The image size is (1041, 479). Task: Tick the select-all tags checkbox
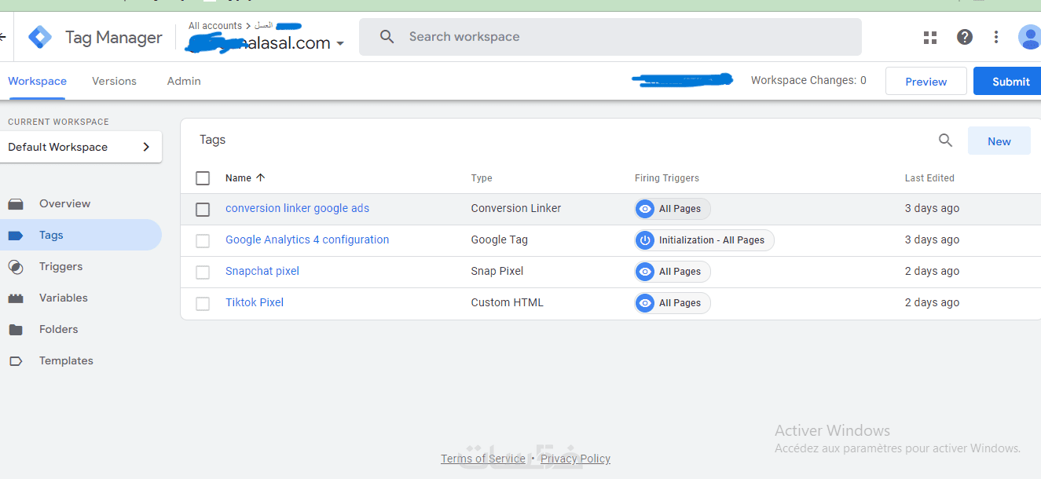pyautogui.click(x=203, y=178)
